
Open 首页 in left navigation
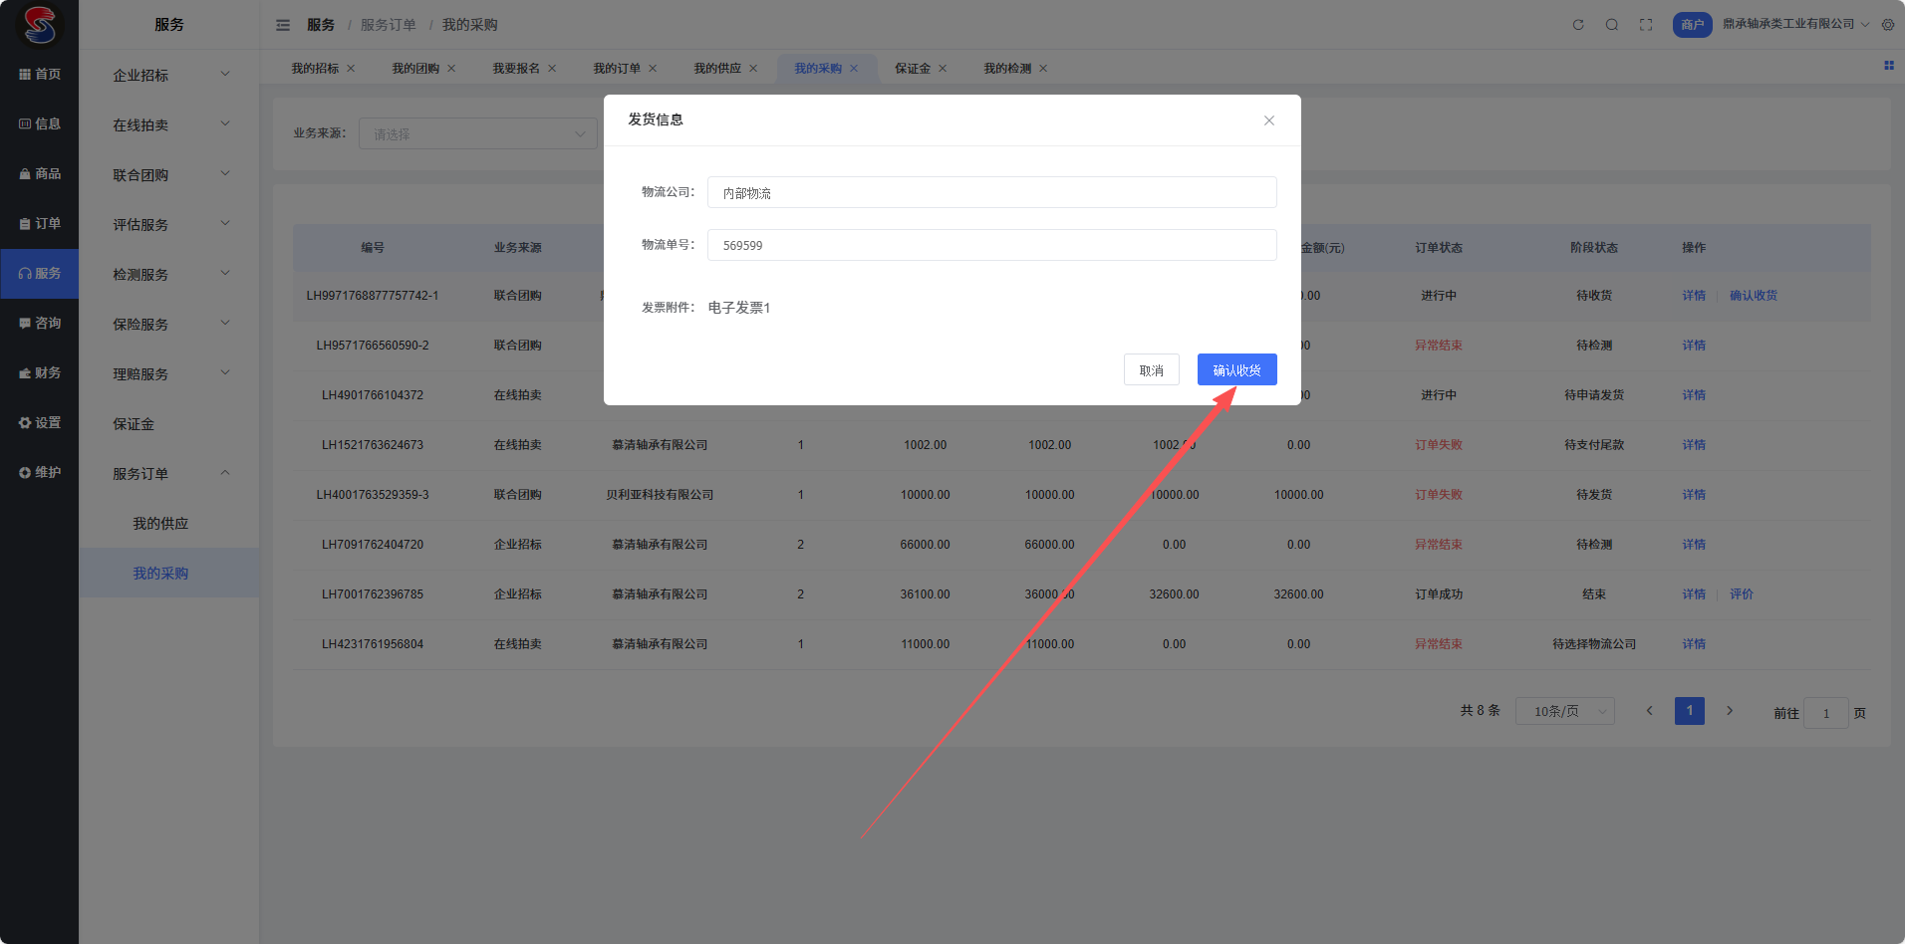pos(40,75)
